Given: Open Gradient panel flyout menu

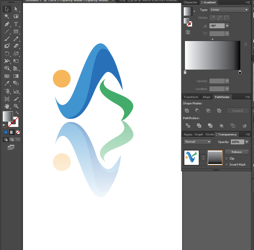Looking at the screenshot, I should click(x=248, y=2).
